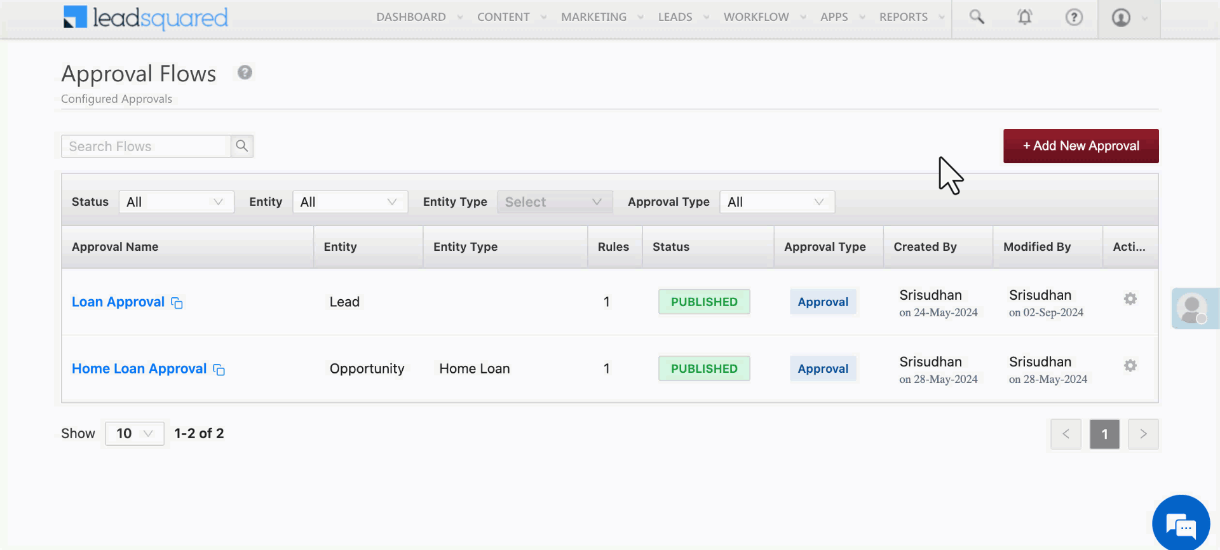Go to the next page arrow
This screenshot has width=1220, height=550.
1143,434
